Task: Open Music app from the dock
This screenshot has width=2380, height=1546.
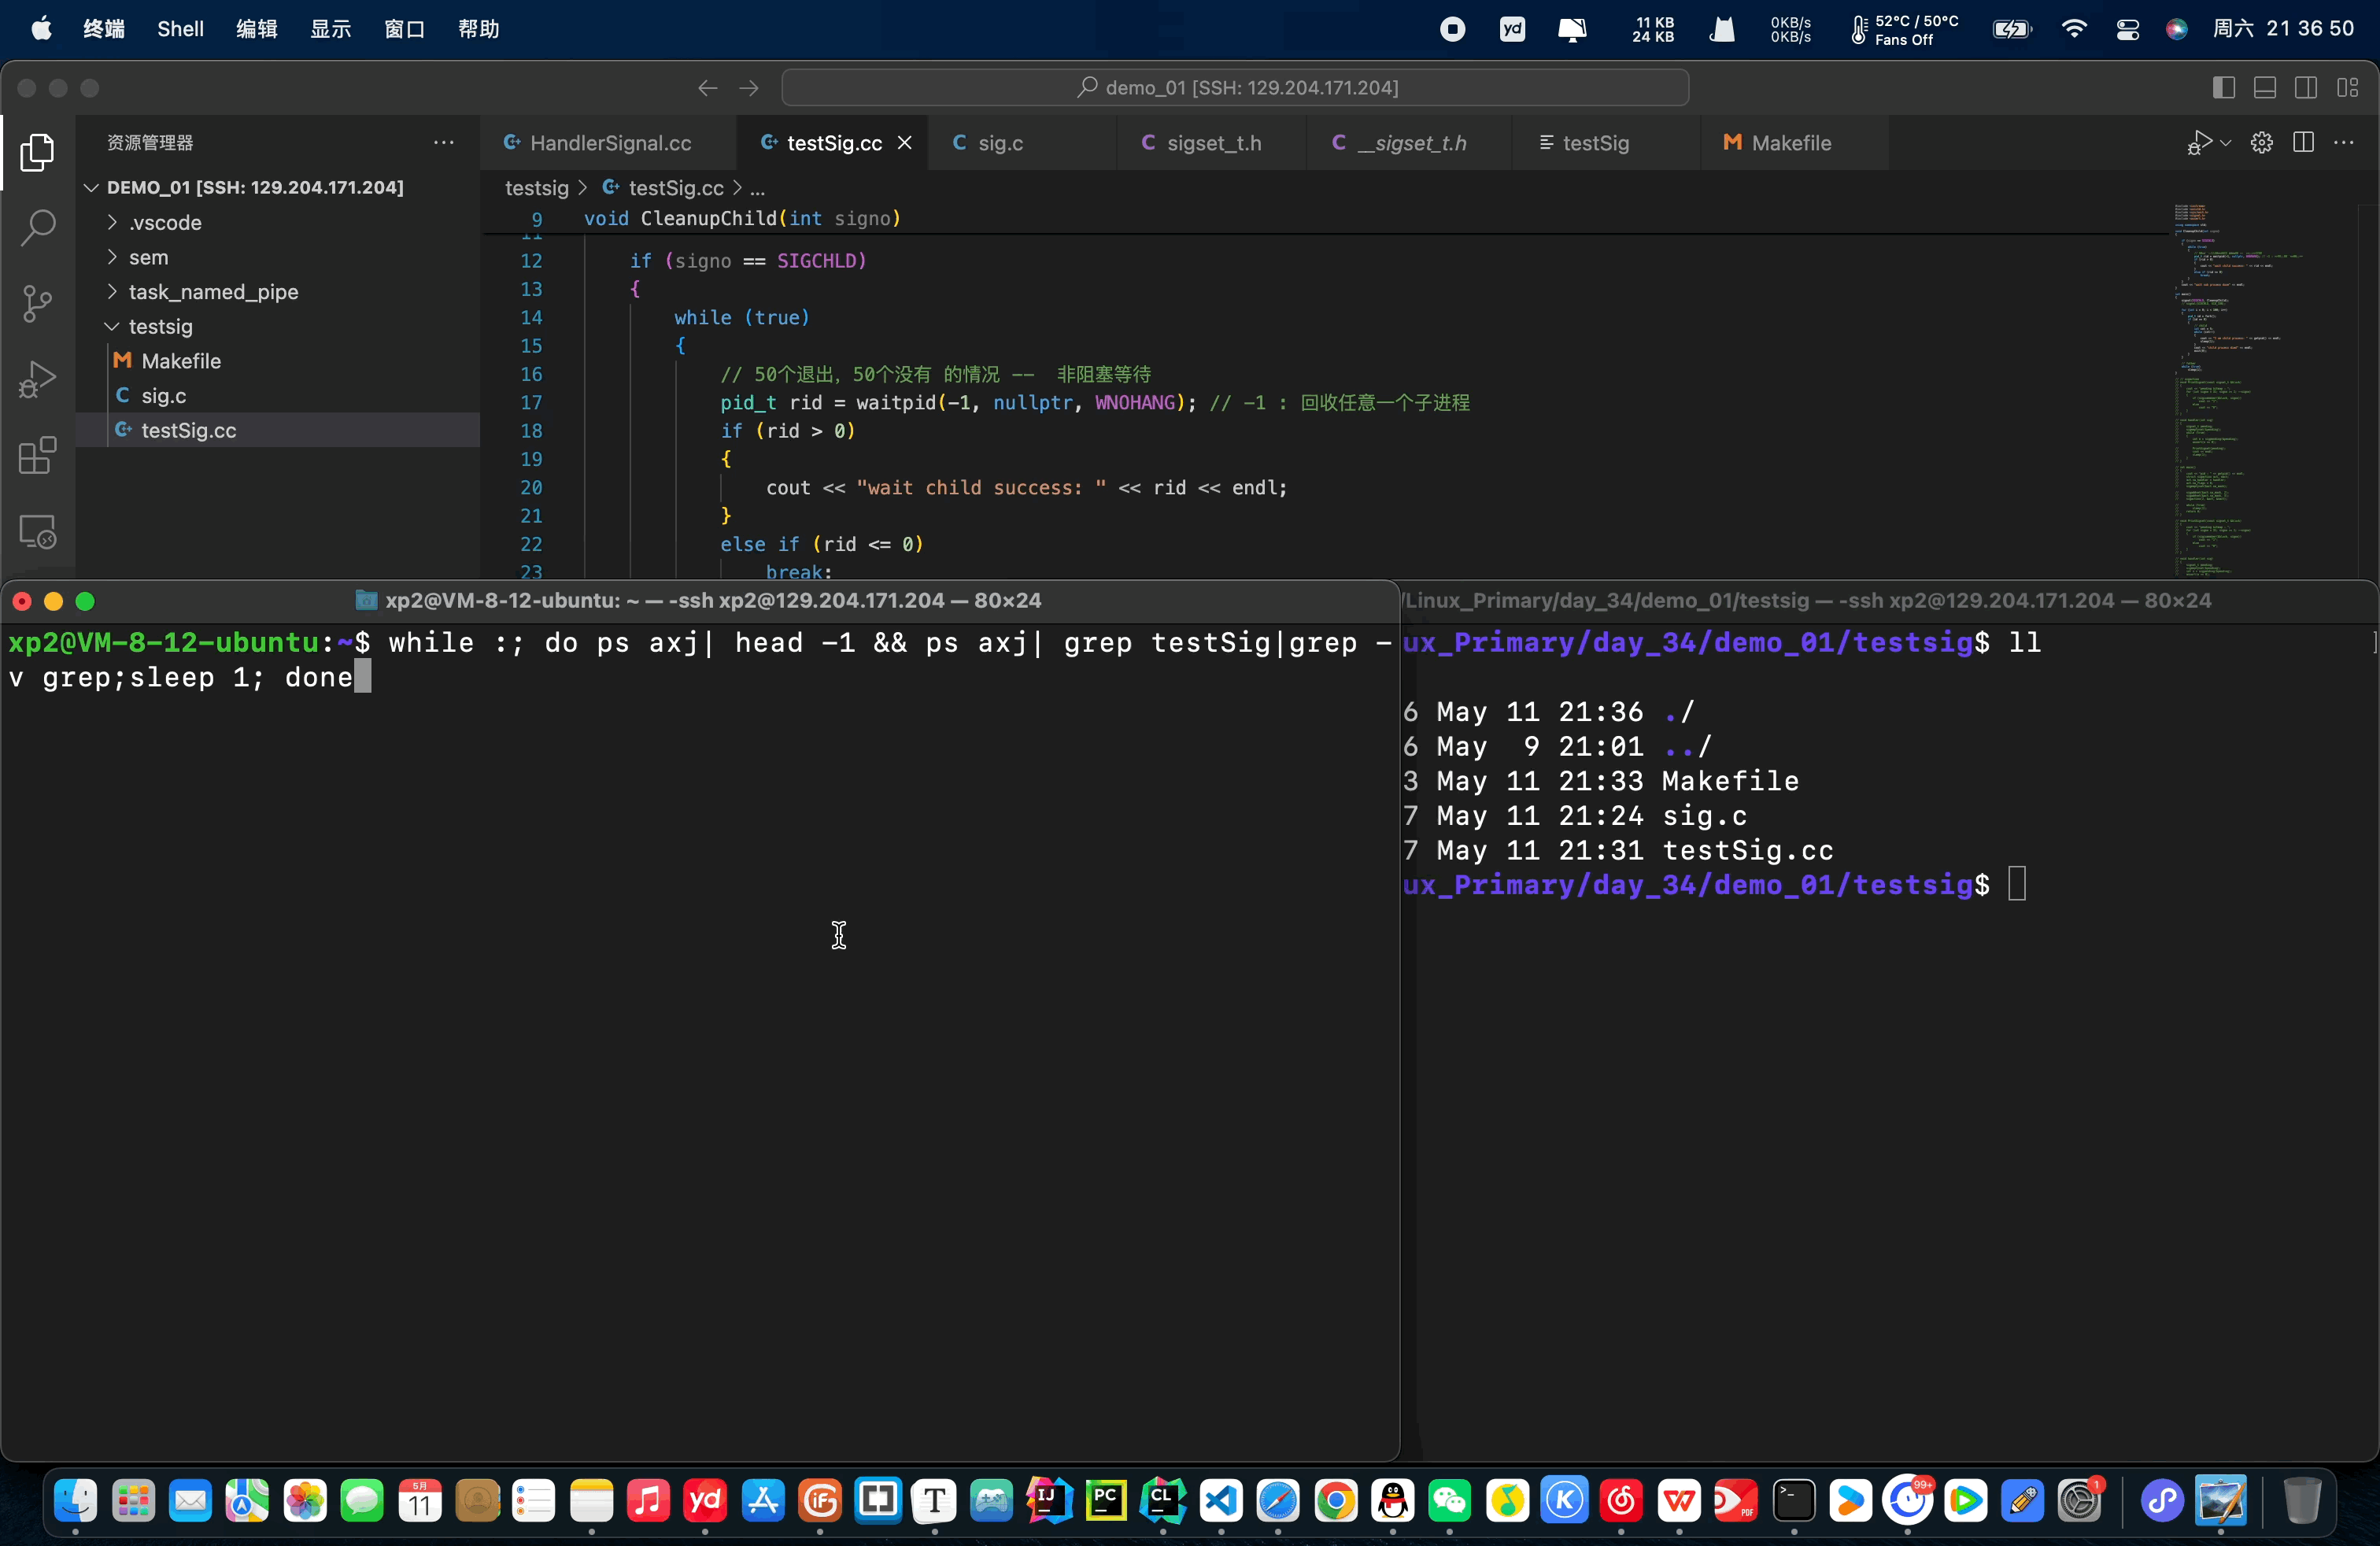Action: point(648,1501)
